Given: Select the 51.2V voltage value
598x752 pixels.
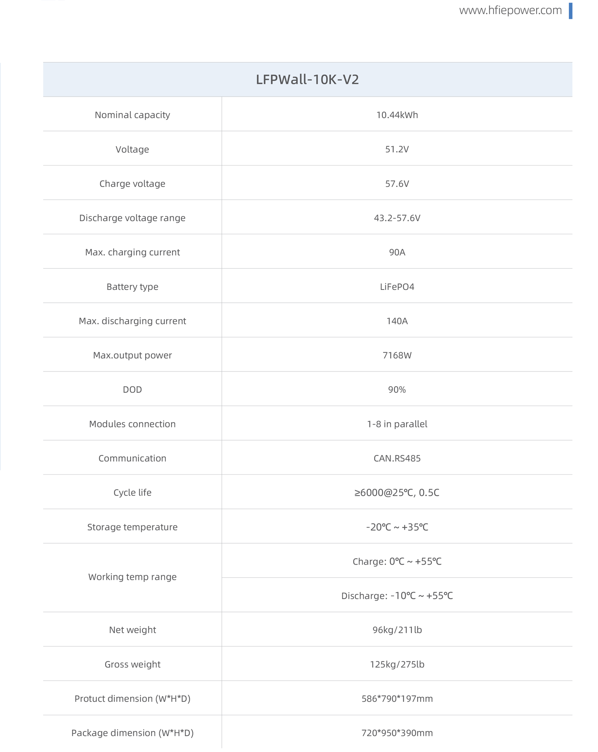Looking at the screenshot, I should pos(397,149).
